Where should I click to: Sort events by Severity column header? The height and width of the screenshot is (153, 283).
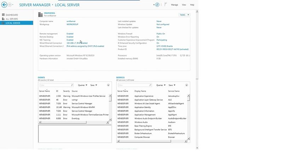(x=67, y=91)
